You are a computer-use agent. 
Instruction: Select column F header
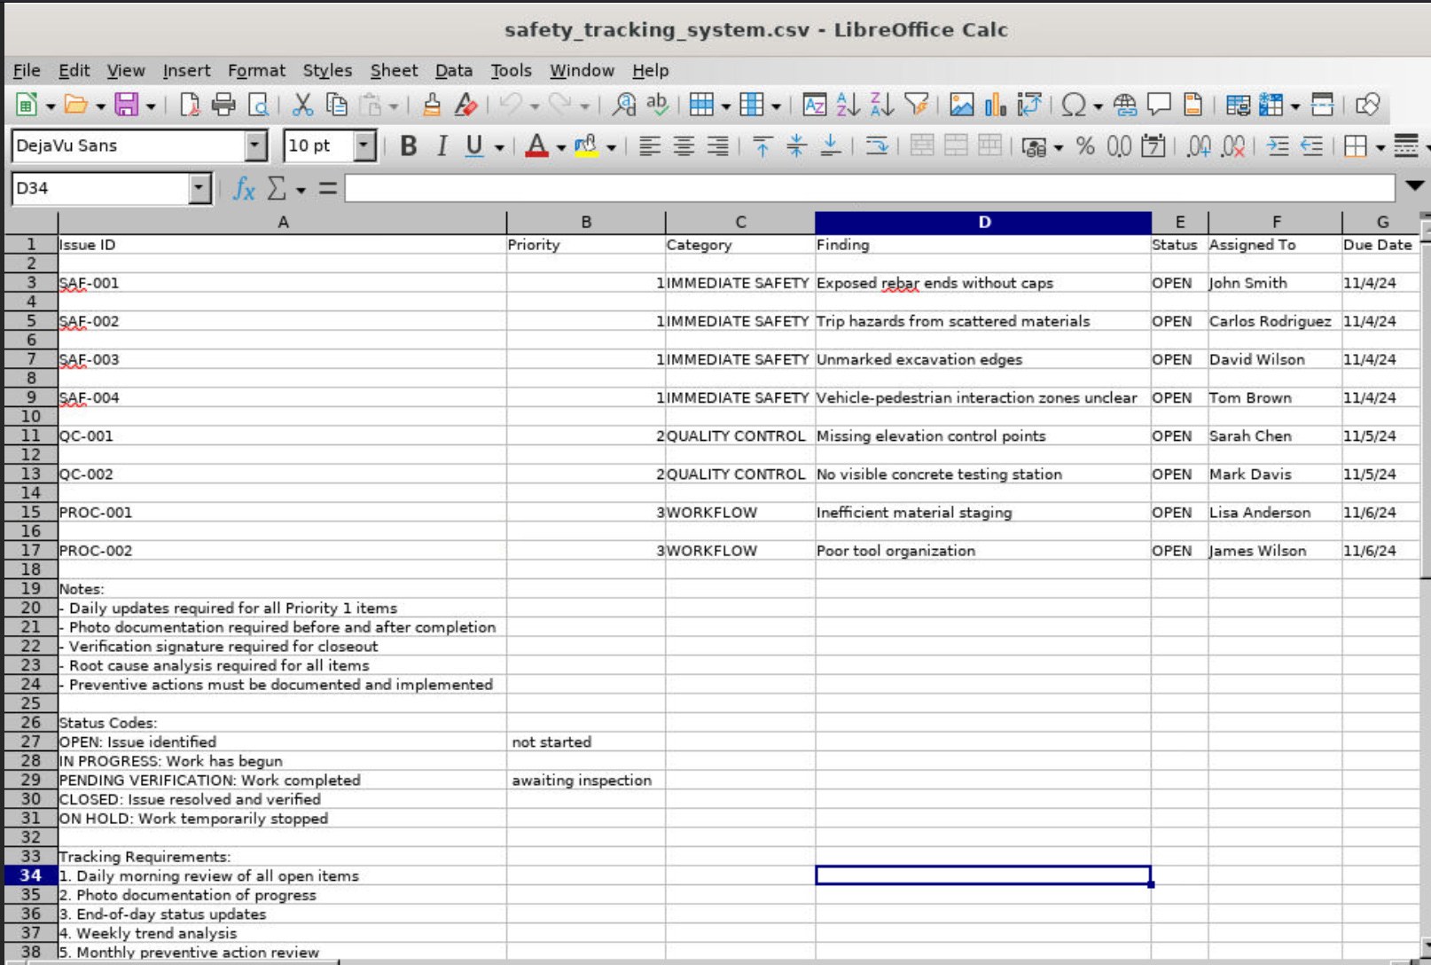[1274, 223]
